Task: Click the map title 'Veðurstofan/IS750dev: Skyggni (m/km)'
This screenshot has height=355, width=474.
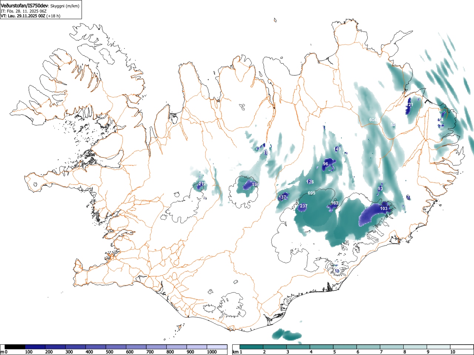Action: [x=40, y=6]
